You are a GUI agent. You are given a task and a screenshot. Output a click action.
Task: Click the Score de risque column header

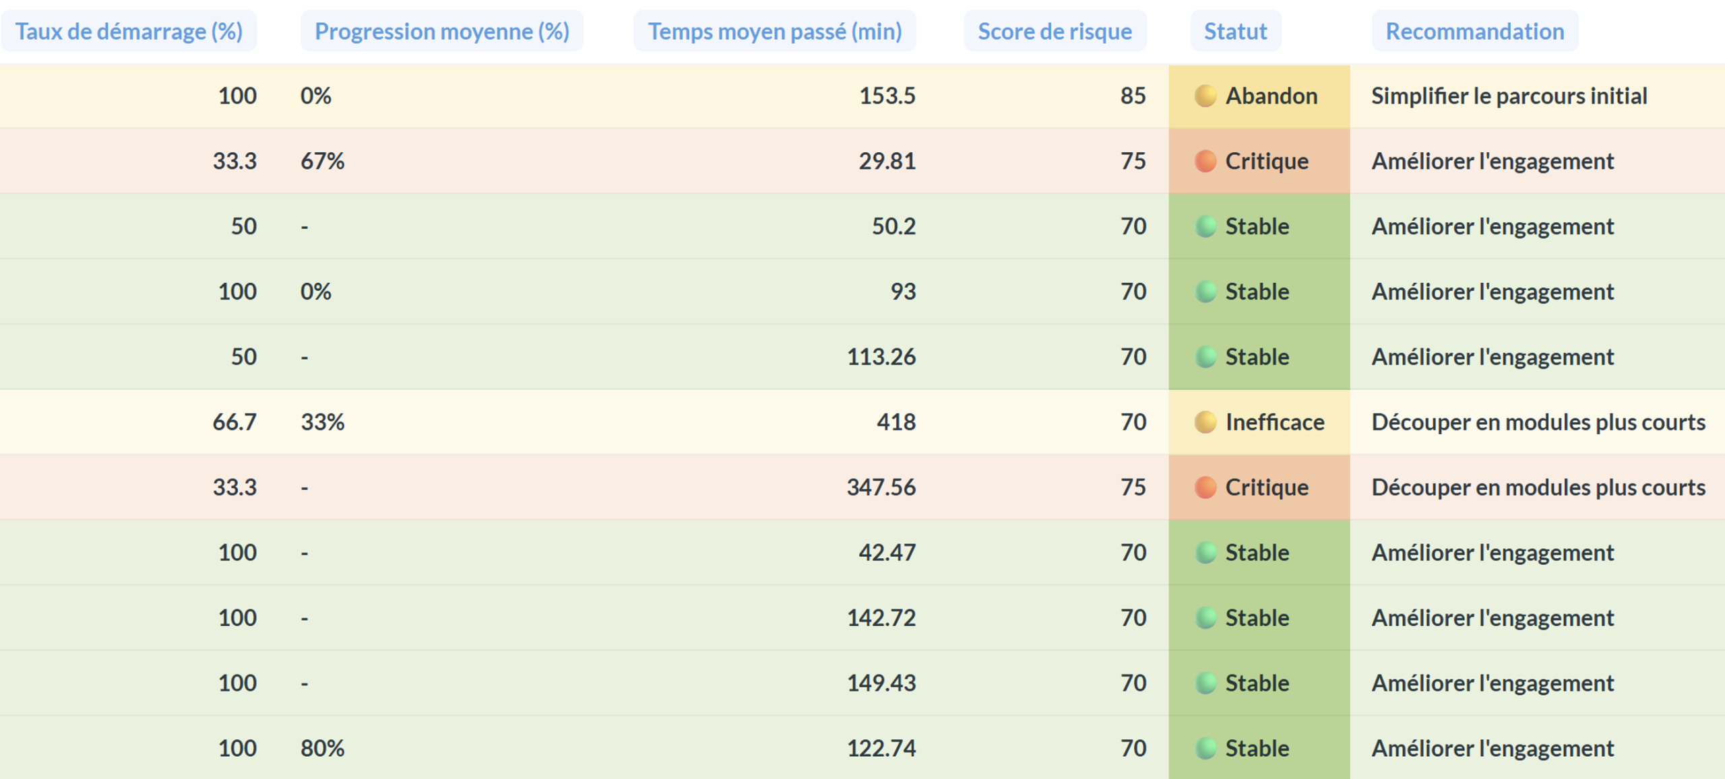click(x=1055, y=31)
